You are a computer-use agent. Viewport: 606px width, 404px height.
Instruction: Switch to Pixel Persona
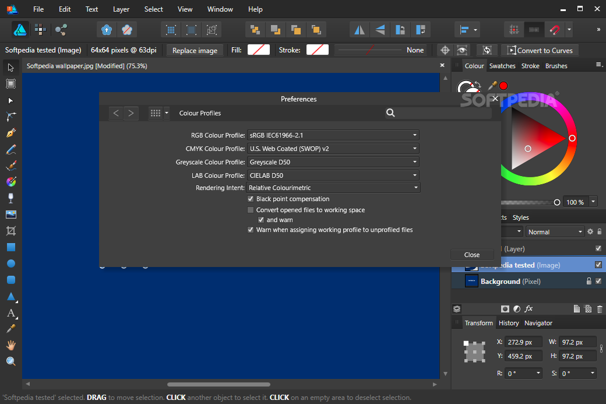coord(40,30)
